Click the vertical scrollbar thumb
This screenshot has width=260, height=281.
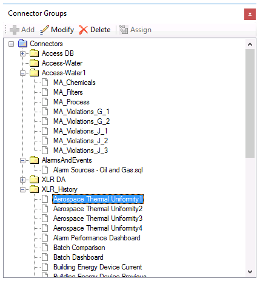point(250,103)
